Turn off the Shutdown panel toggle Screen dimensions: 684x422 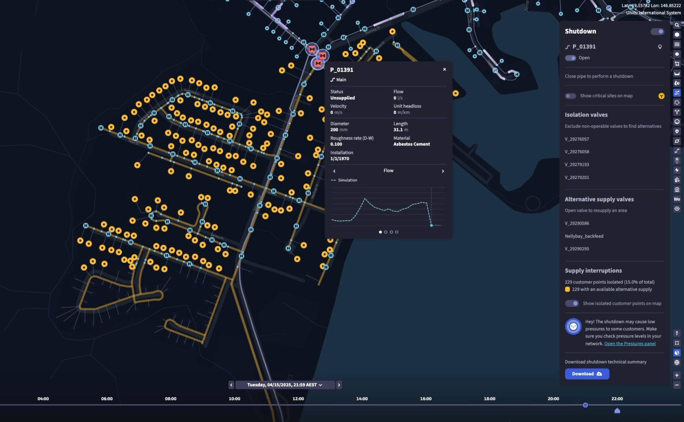[x=657, y=32]
